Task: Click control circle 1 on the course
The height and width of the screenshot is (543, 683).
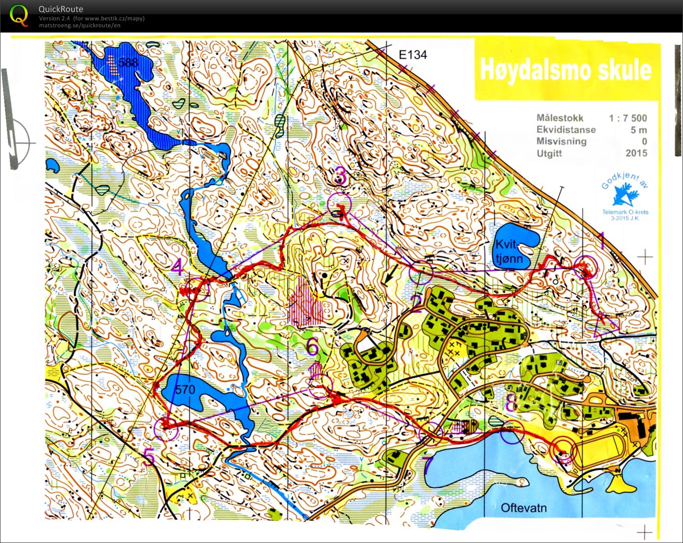Action: tap(587, 267)
